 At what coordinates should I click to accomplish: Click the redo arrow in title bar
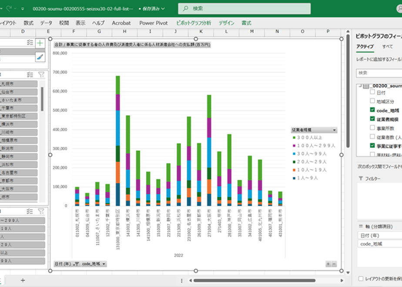point(9,8)
